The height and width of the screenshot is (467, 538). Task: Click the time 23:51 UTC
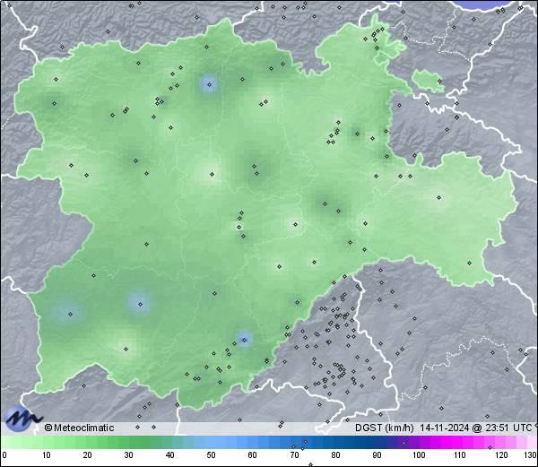click(508, 428)
